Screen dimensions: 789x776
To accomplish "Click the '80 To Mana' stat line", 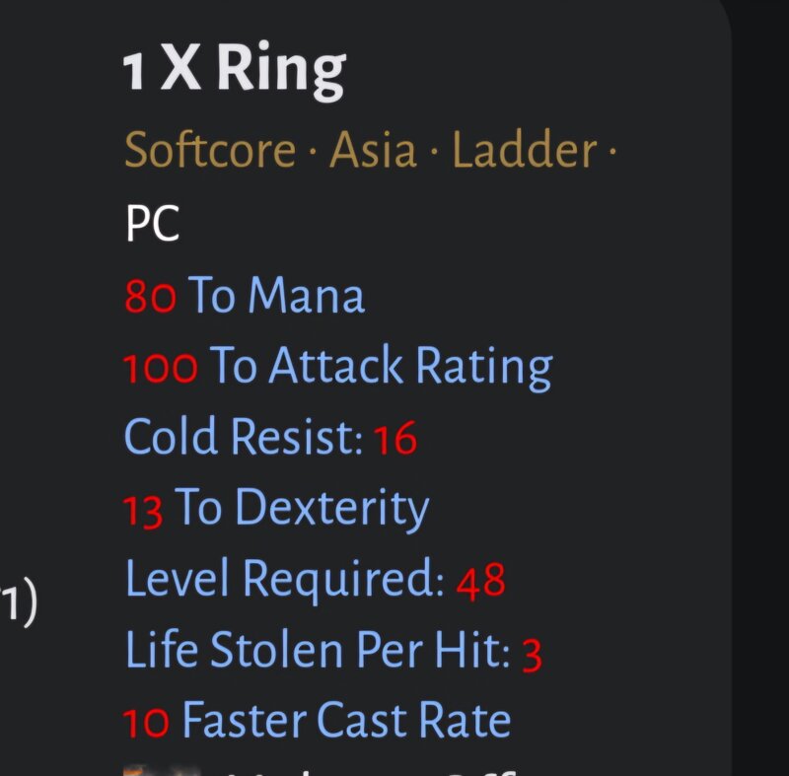I will click(244, 295).
